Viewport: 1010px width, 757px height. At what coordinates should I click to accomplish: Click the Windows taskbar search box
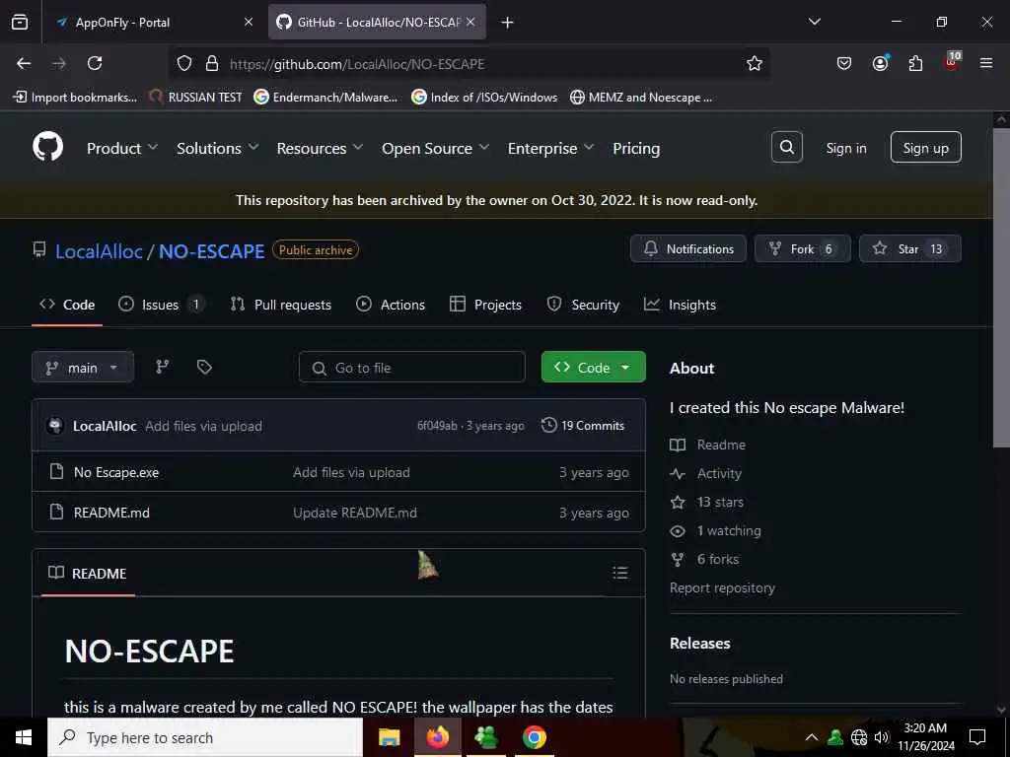coord(205,737)
